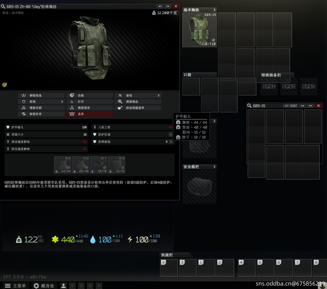
Task: Toggle the first pin button in the Uley inspect title bar
Action: (160, 6)
